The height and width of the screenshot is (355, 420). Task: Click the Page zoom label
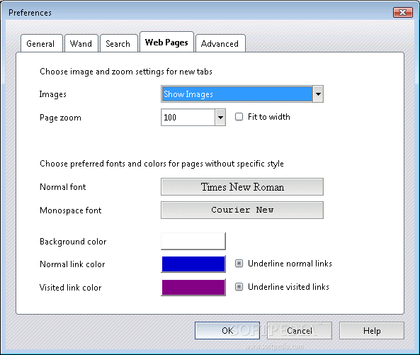tap(60, 118)
